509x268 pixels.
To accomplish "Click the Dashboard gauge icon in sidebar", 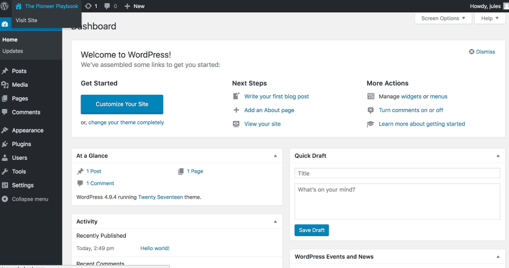I will pos(4,24).
